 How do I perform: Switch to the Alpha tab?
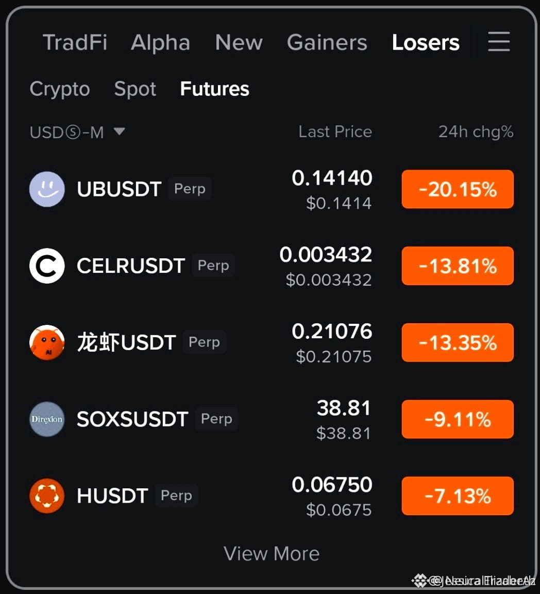coord(161,42)
